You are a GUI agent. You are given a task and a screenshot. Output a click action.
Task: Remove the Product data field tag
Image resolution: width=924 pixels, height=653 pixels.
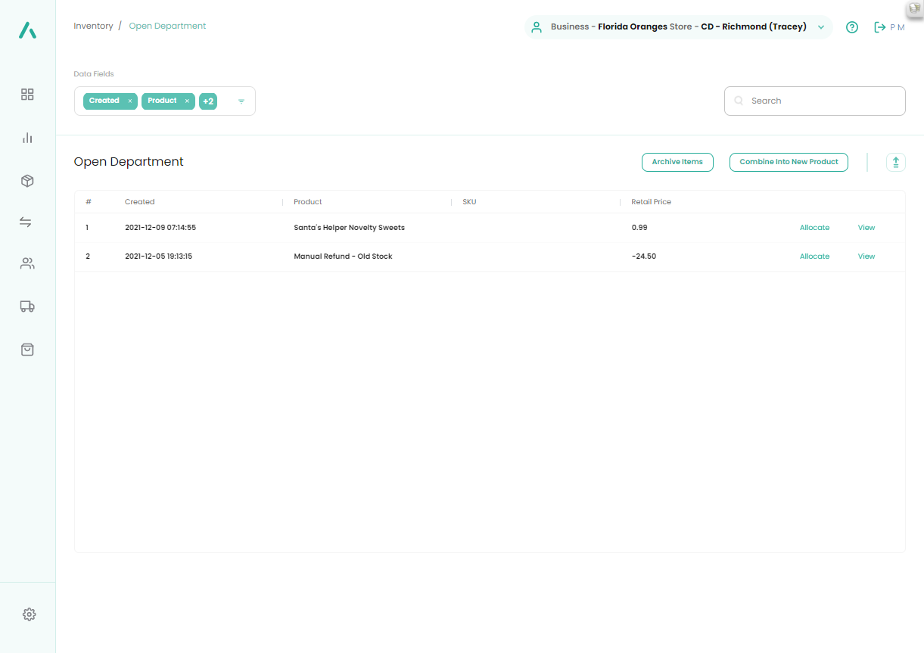pyautogui.click(x=187, y=101)
